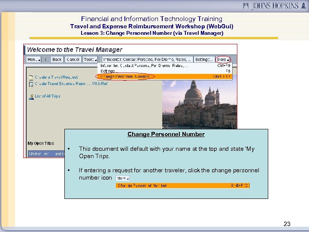Click the Travel Expense Report calculator icon
The width and height of the screenshot is (309, 232).
click(x=31, y=84)
